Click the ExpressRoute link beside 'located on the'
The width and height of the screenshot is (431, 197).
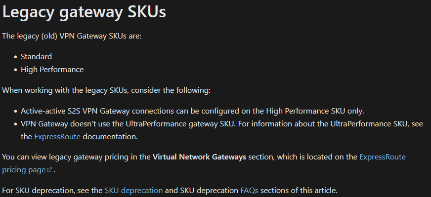tap(383, 157)
